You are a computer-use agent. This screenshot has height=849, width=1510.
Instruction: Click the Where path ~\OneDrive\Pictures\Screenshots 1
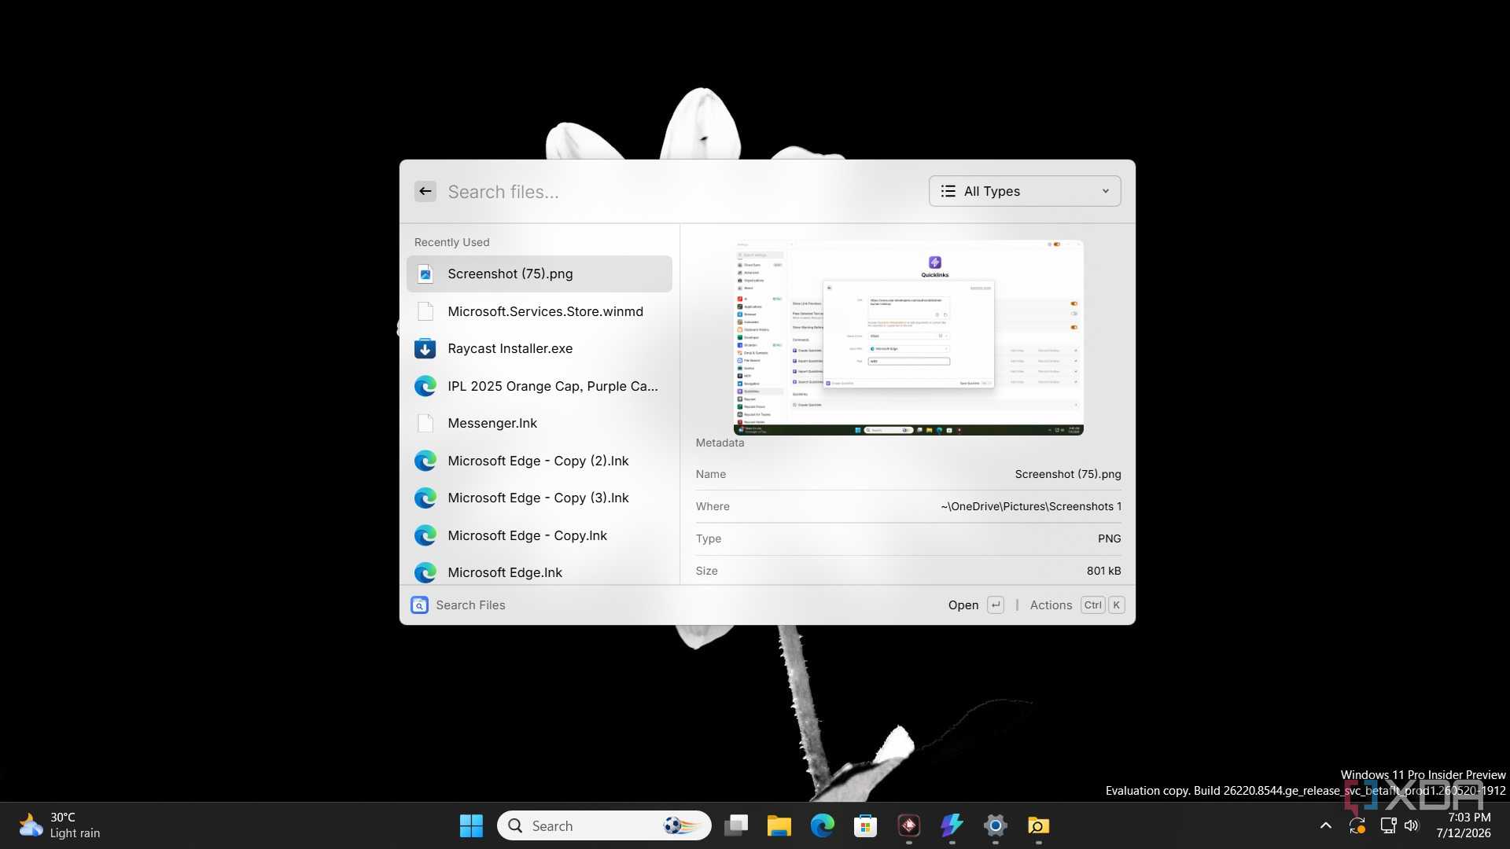[x=1031, y=506]
